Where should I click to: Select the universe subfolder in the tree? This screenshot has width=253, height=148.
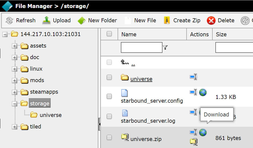coord(51,115)
